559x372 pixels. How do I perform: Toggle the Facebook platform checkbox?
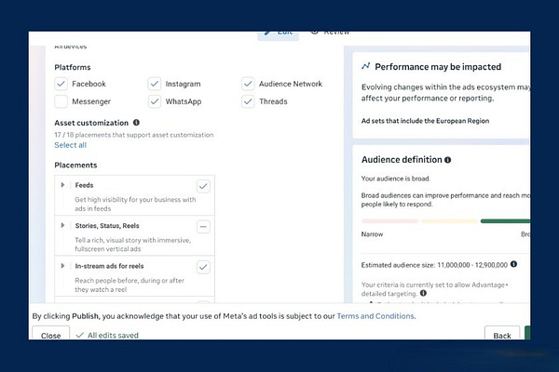(61, 84)
